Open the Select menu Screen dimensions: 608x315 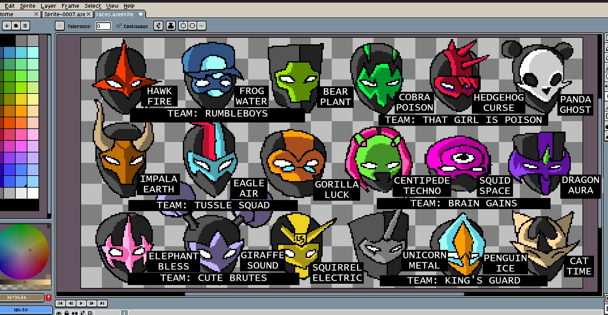point(93,6)
